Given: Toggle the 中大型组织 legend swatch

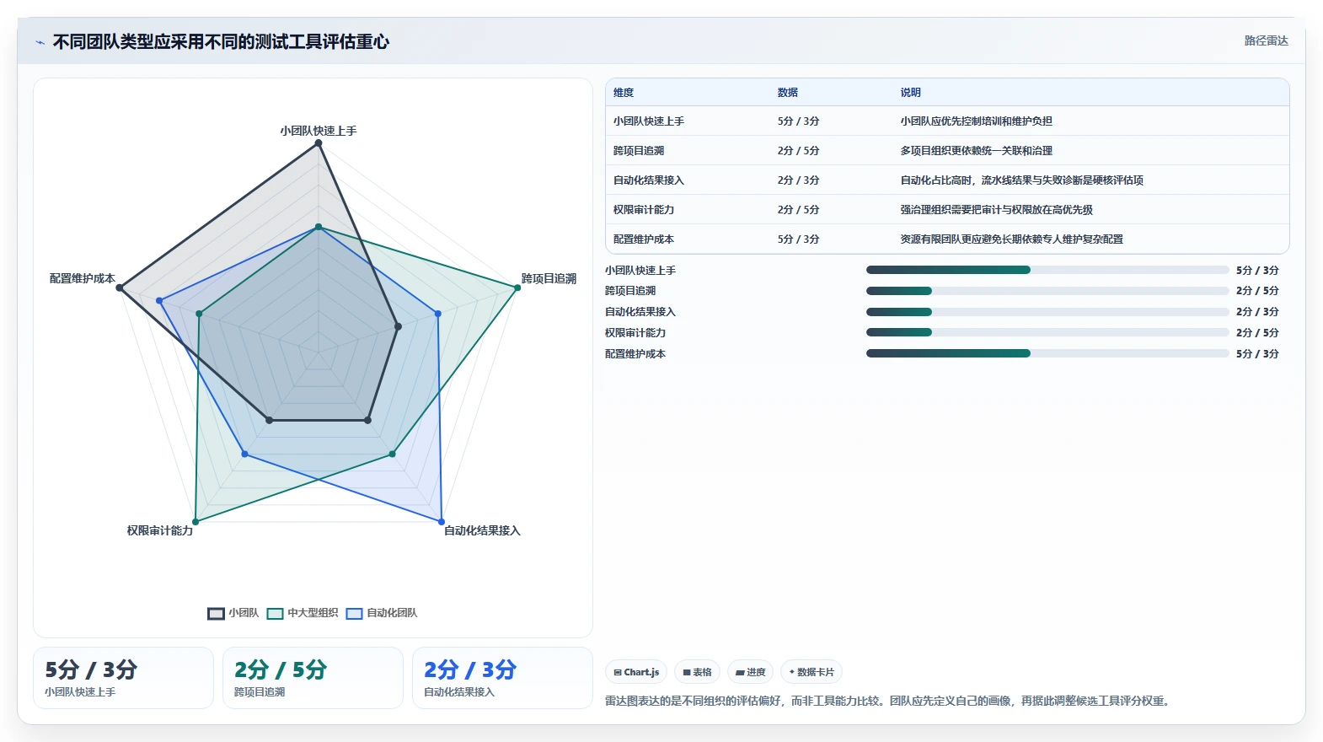Looking at the screenshot, I should point(275,613).
